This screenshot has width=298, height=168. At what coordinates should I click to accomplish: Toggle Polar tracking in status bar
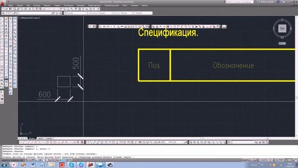[41, 160]
